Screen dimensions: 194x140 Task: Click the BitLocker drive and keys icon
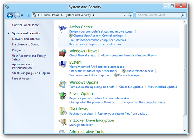click(x=63, y=122)
